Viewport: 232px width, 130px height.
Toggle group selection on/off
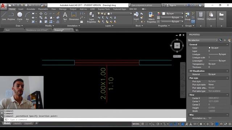point(193,22)
